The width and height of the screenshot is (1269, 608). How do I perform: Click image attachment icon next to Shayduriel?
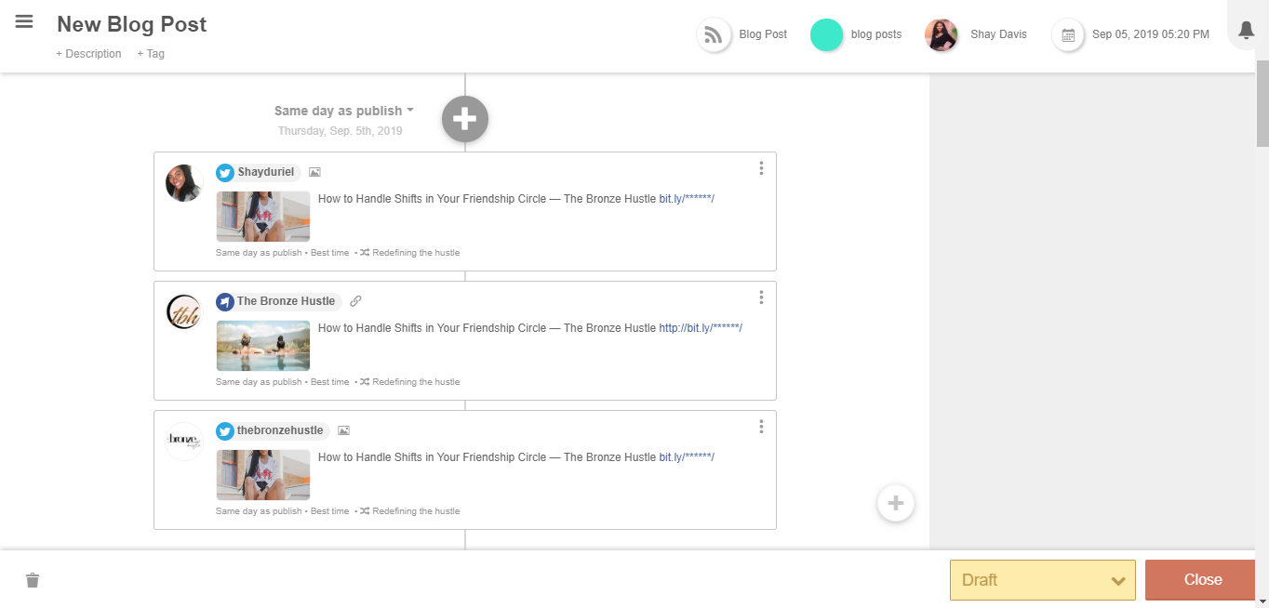point(314,172)
